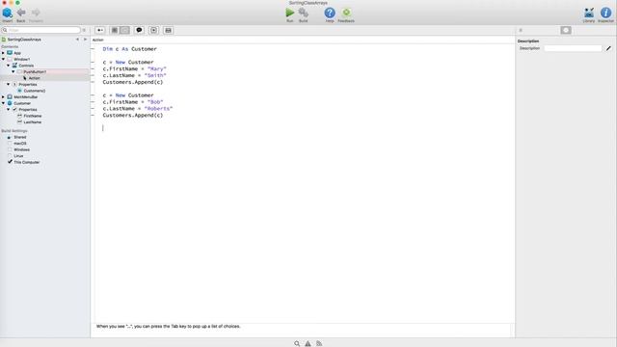Set breakpoint beside 'Dim c As Customer'
Screen dimensions: 617x347
(93, 49)
